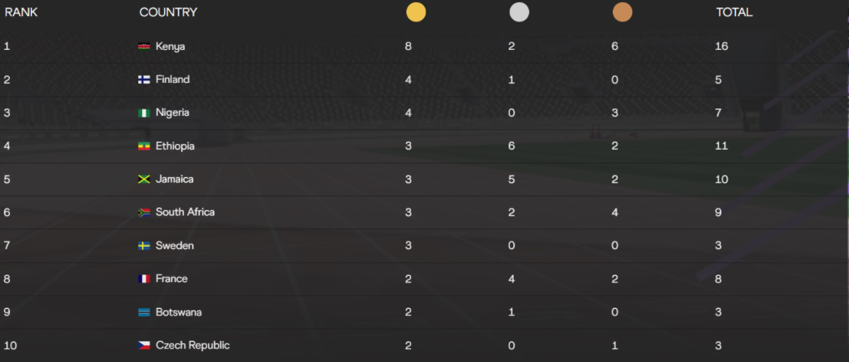Click Ethiopia's silver medal count 6
849x362 pixels.
[512, 146]
